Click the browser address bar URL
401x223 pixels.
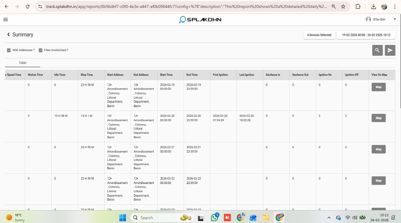(186, 6)
